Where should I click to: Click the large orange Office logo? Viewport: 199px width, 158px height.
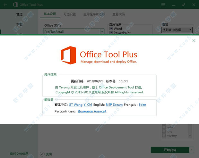click(x=68, y=55)
